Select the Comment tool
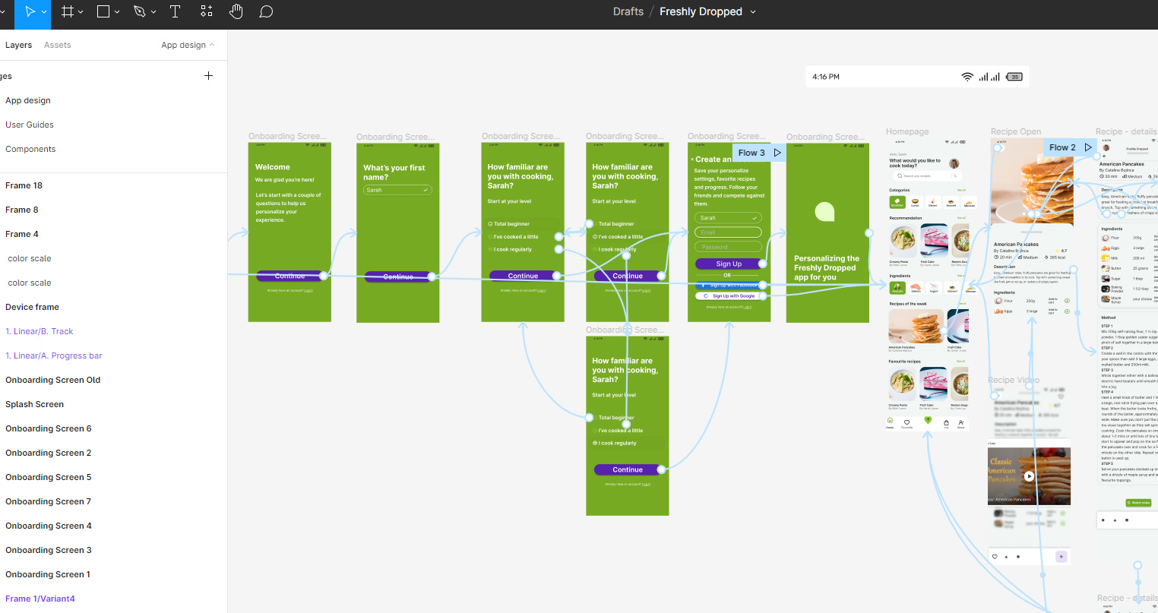Viewport: 1158px width, 613px height. coord(266,11)
